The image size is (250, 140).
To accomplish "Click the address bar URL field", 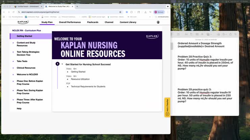I will pos(70,12).
